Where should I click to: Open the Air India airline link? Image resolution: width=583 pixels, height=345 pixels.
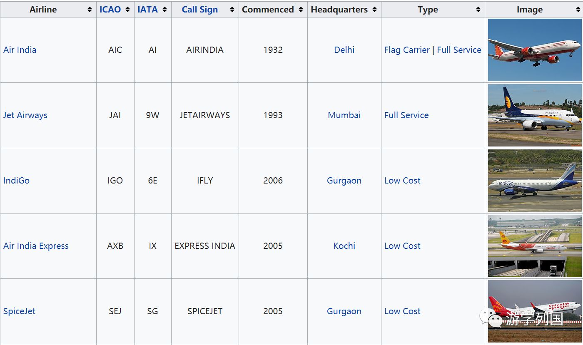pyautogui.click(x=20, y=50)
